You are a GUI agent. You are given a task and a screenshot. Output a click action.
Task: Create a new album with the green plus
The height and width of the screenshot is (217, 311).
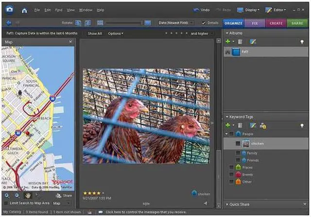click(228, 41)
